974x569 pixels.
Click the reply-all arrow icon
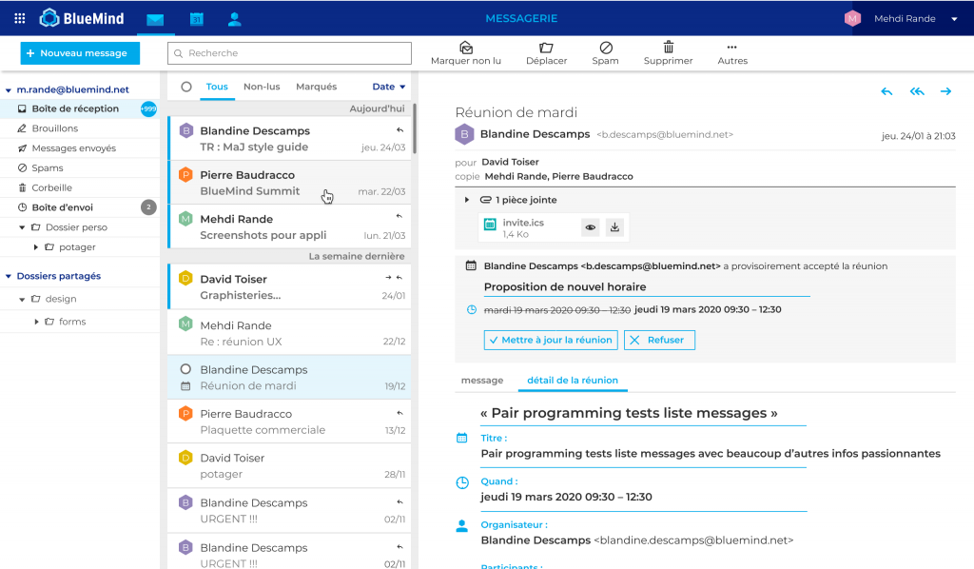(916, 91)
